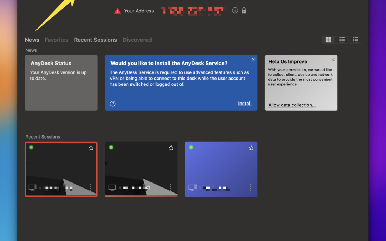
Task: Open options menu of middle dark session
Action: 170,187
